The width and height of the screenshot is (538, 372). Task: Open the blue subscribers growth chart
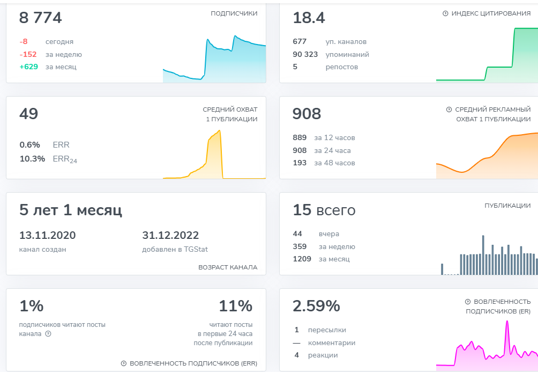[214, 59]
